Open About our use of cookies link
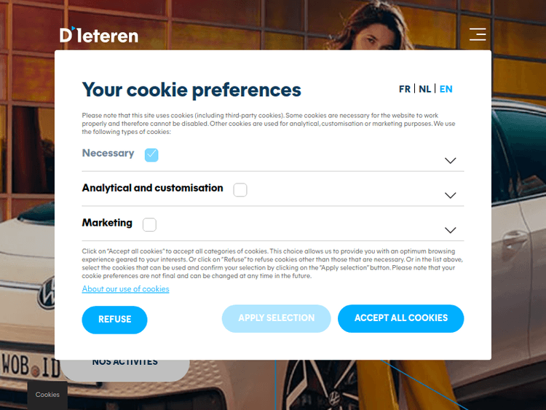546x410 pixels. tap(125, 289)
